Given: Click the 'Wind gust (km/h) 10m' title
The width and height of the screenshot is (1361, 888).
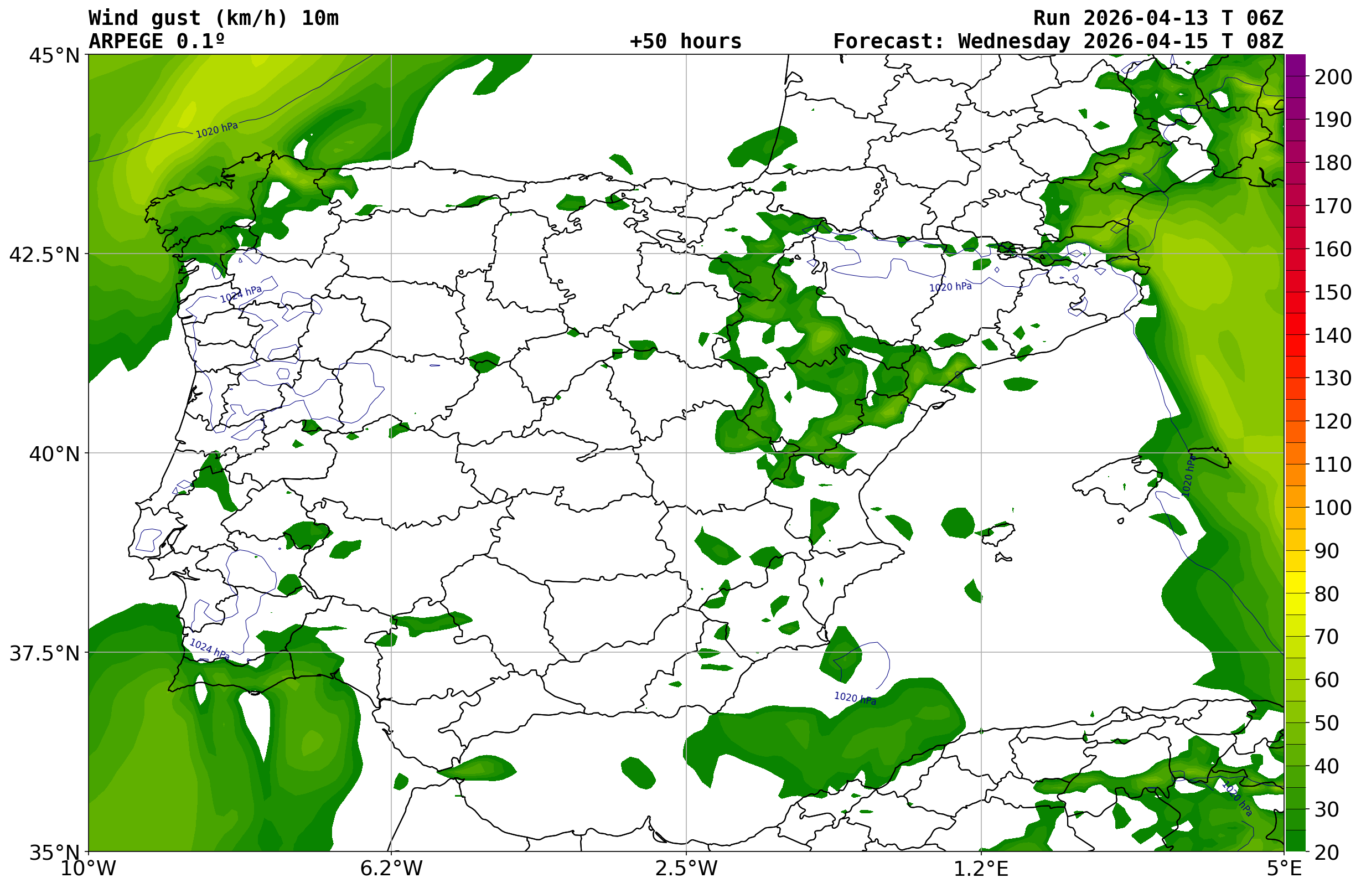Looking at the screenshot, I should click(x=213, y=18).
